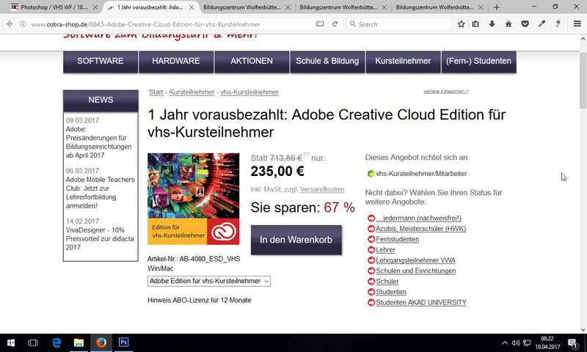The height and width of the screenshot is (352, 587).
Task: Follow the Start breadcrumb link
Action: pyautogui.click(x=156, y=92)
